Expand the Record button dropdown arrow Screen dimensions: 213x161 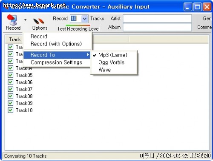click(25, 20)
